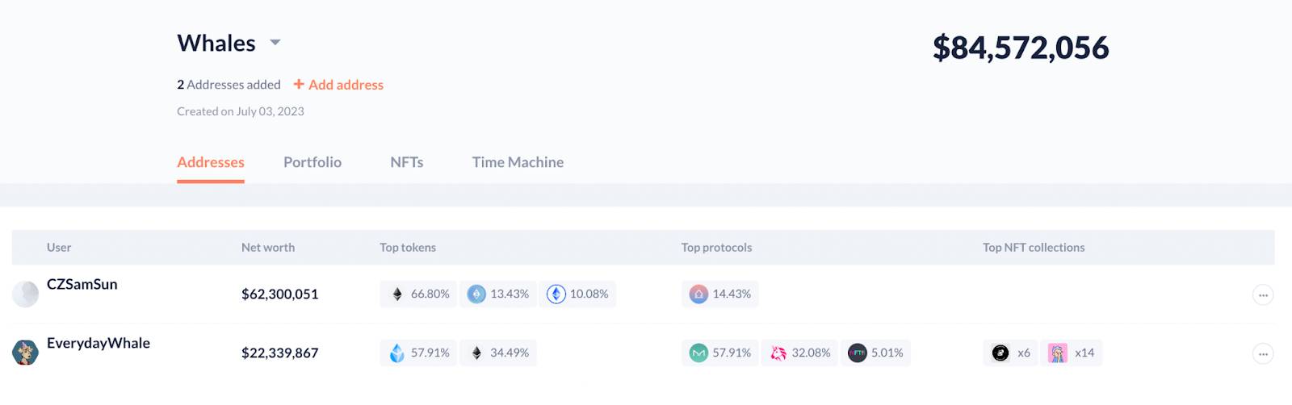Screen dimensions: 1292x405
Task: Open EverydayWhale's three-dot options menu
Action: click(x=1263, y=353)
